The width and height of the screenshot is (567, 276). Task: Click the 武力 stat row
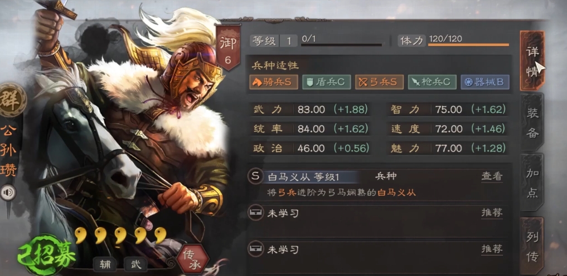(x=311, y=109)
